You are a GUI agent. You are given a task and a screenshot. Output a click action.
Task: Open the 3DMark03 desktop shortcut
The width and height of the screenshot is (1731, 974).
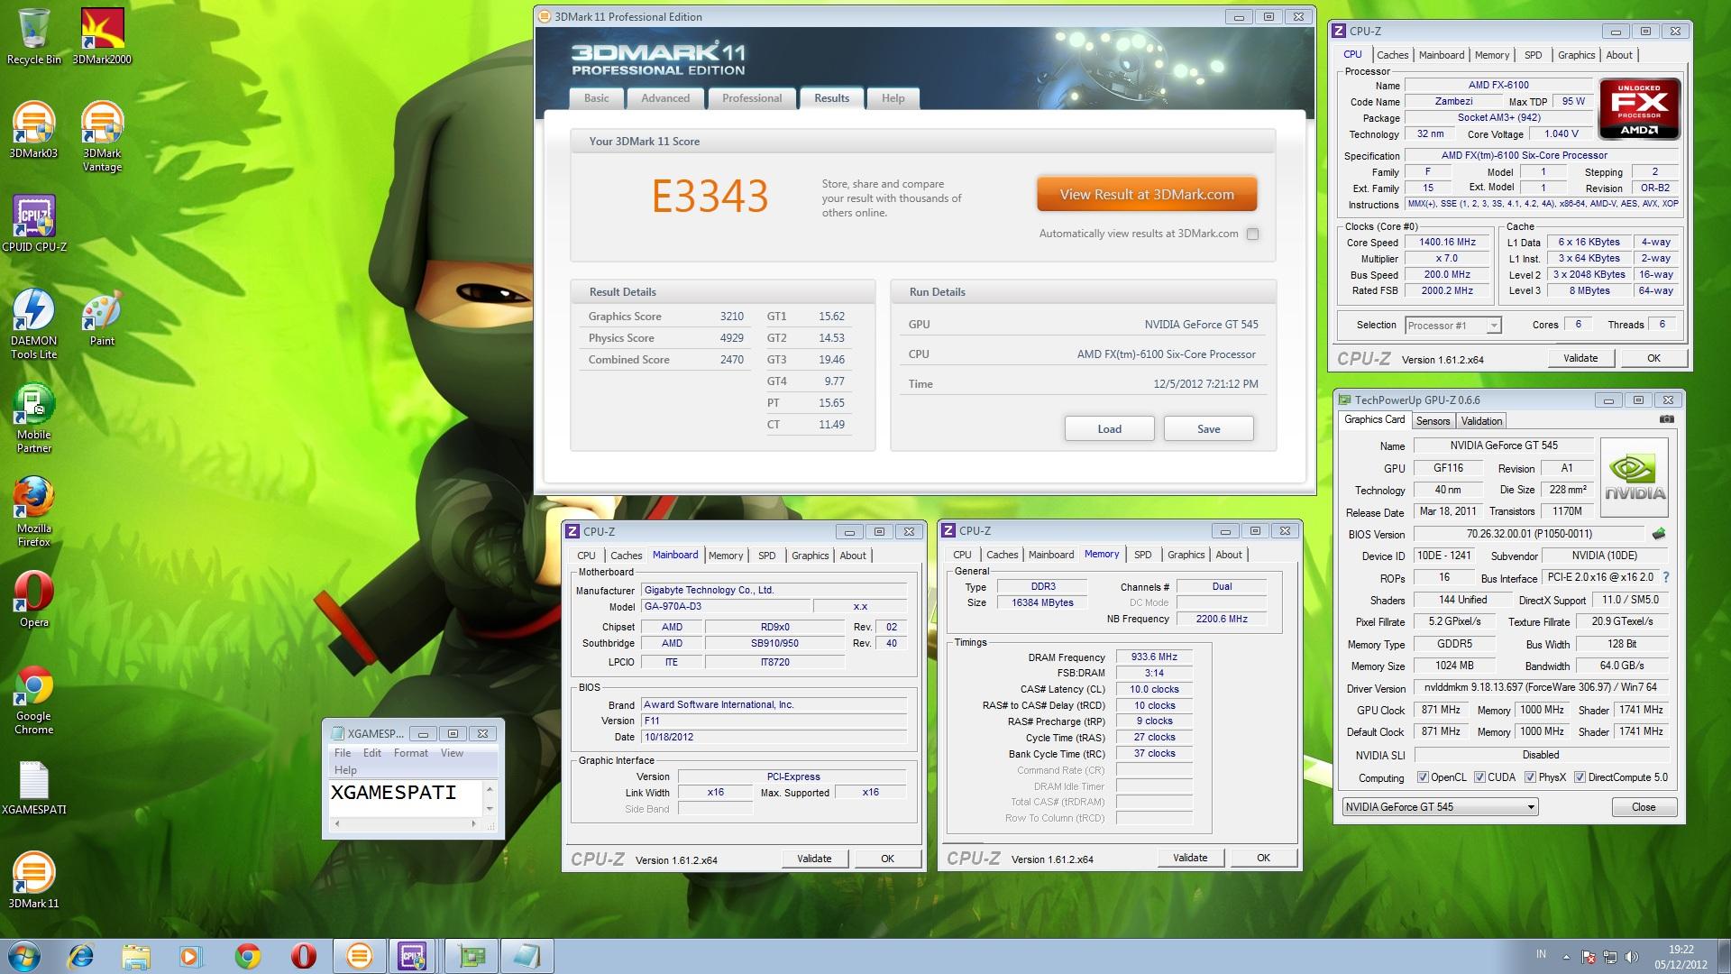[33, 130]
